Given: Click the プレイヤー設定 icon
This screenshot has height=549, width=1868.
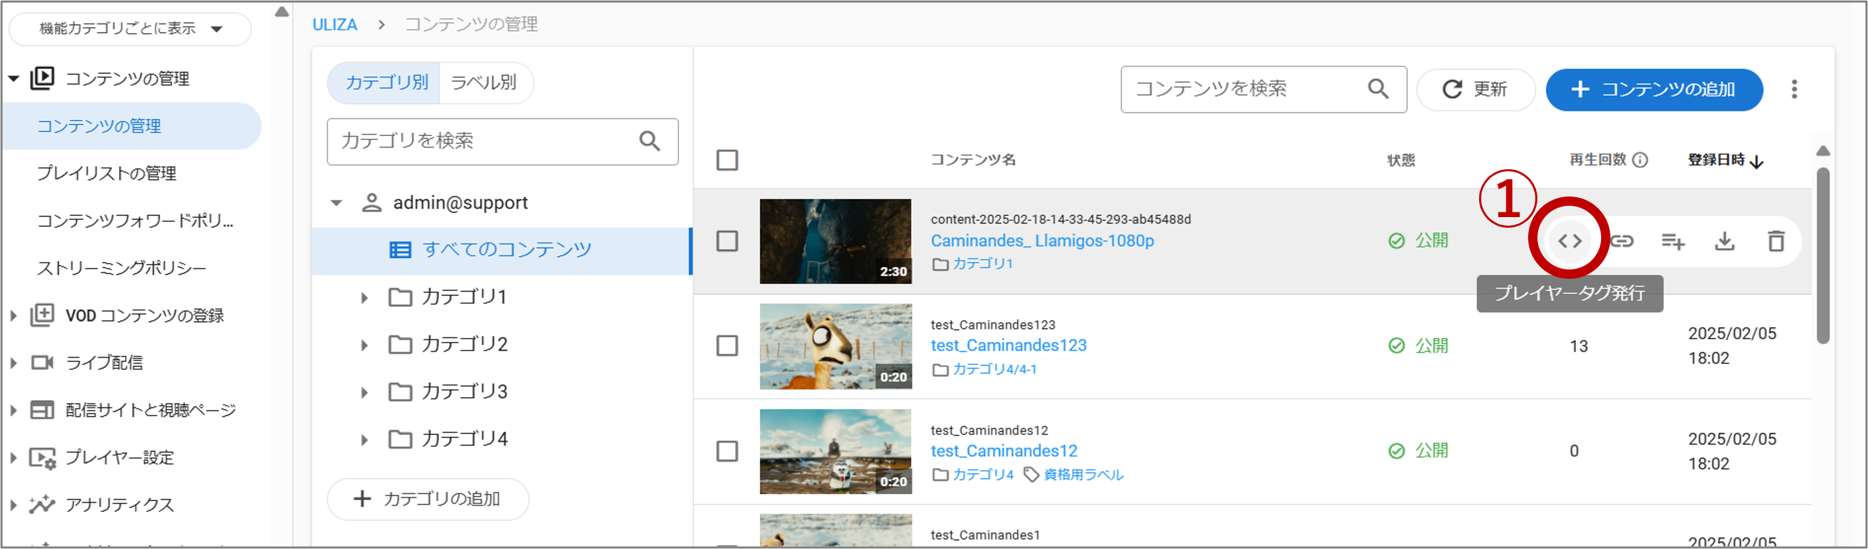Looking at the screenshot, I should [42, 457].
